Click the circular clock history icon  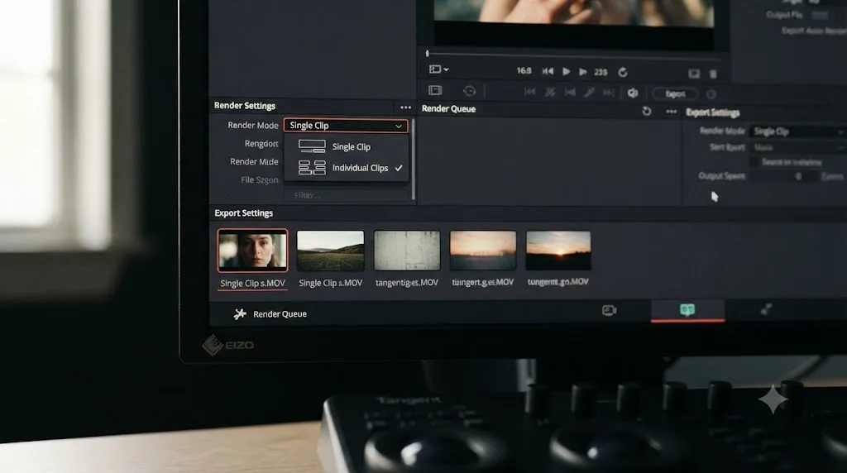pyautogui.click(x=470, y=91)
